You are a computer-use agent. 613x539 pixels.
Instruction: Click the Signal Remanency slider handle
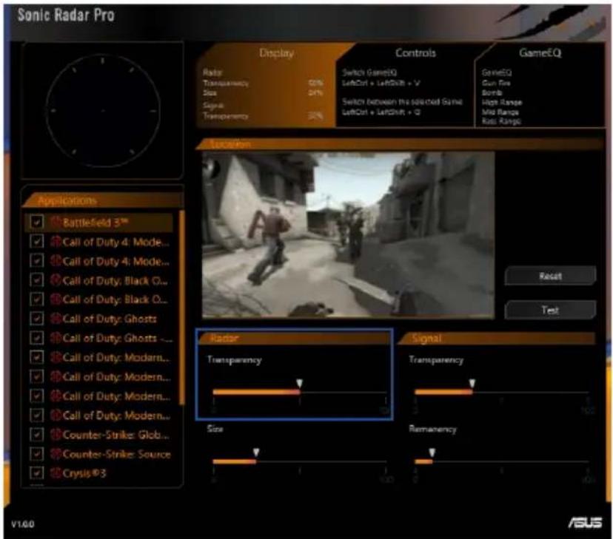click(x=432, y=452)
